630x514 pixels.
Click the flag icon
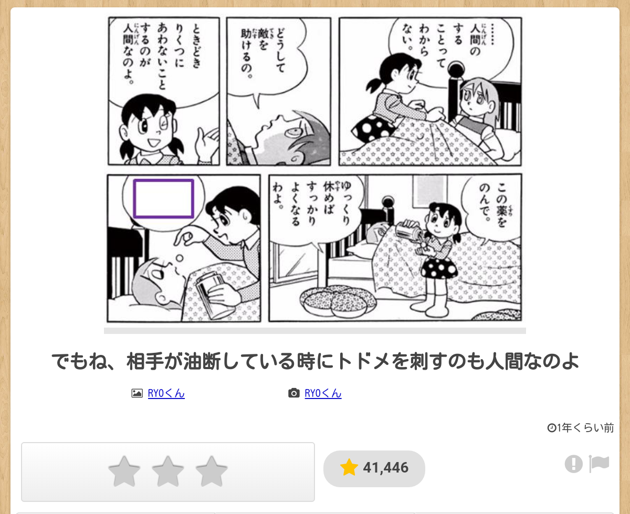[599, 464]
